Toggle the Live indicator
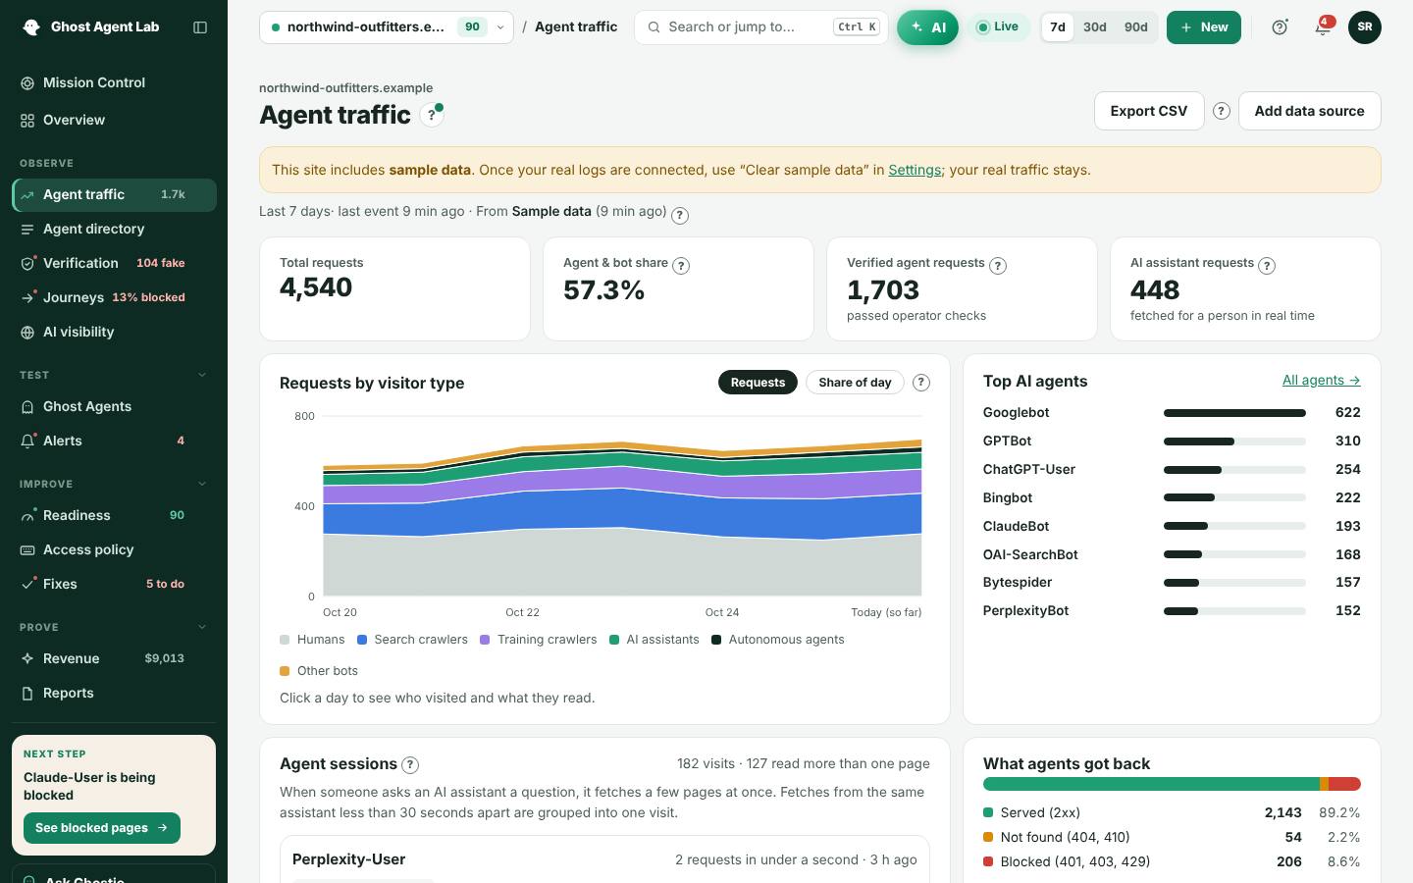 click(x=998, y=27)
